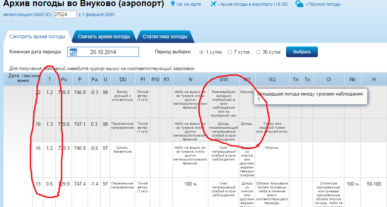
Task: Click the H column header
Action: [374, 79]
